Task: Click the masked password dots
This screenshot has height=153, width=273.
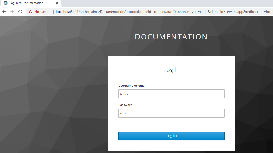Action: click(x=123, y=113)
